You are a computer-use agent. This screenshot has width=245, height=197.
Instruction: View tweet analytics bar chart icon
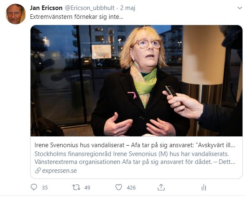click(204, 187)
